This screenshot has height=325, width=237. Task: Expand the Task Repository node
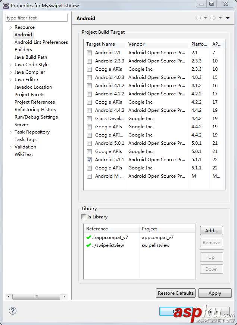[x=10, y=132]
